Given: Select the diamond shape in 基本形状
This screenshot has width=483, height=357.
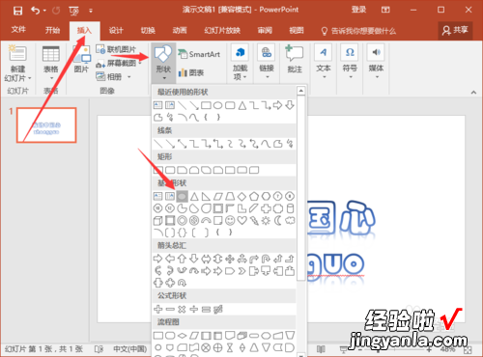Looking at the screenshot, I should pos(241,196).
